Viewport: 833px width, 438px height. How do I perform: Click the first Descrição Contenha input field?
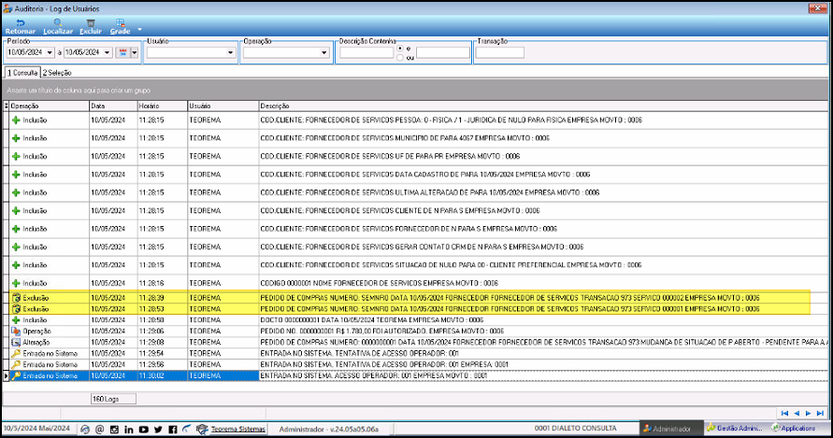pos(366,52)
